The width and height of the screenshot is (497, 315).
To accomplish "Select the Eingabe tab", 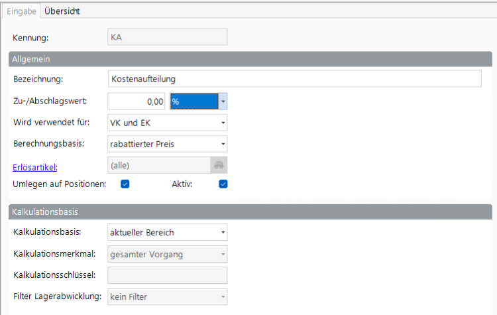I will [21, 11].
